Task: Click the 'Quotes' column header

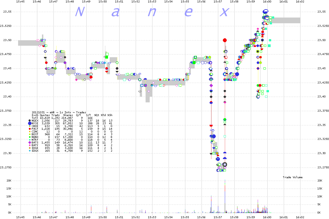Action: point(45,115)
